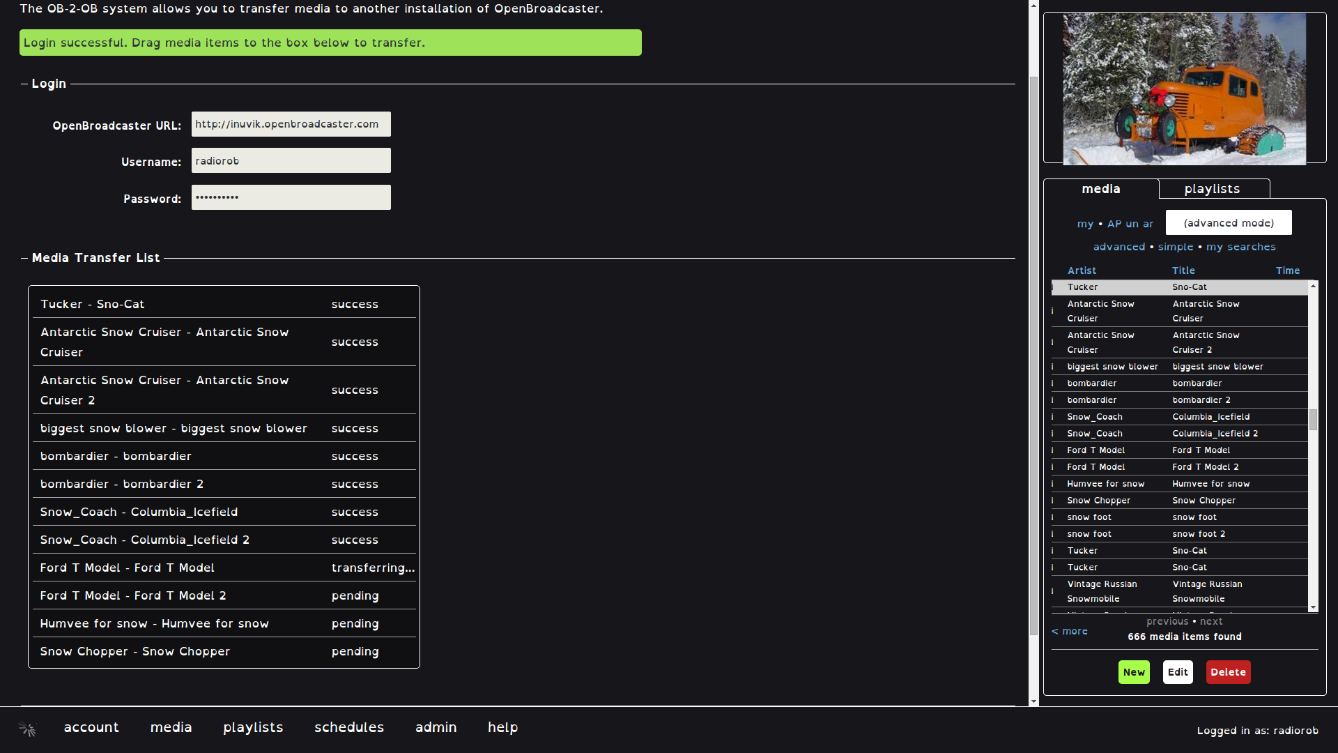Click media list scrollbar down arrow

pyautogui.click(x=1313, y=608)
